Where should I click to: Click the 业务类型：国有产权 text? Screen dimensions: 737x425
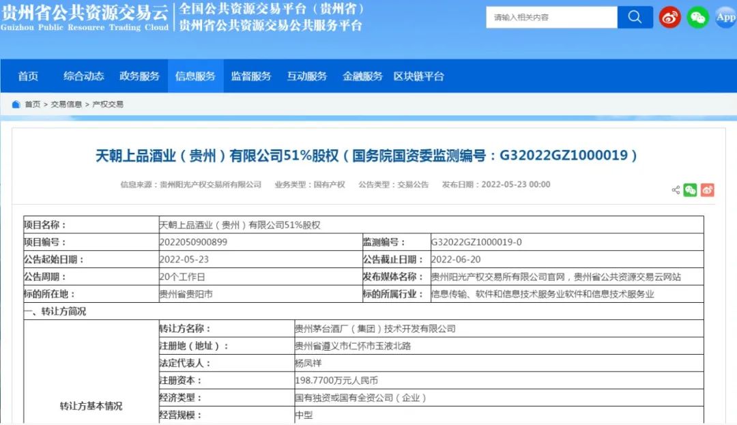310,185
